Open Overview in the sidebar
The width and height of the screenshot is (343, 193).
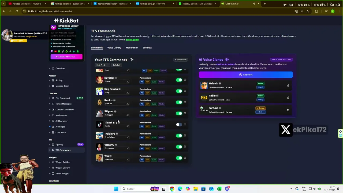click(60, 68)
